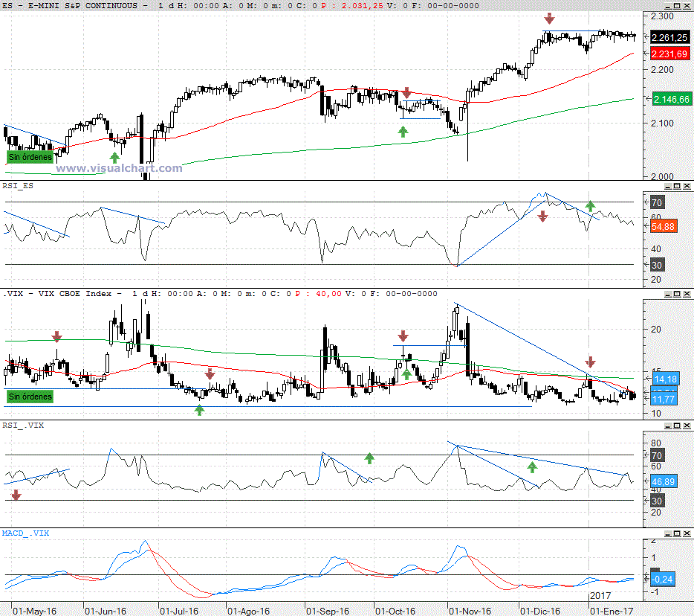Click the 01-Jul-16 date on time axis
Viewport: 694px width, 616px height.
click(179, 611)
